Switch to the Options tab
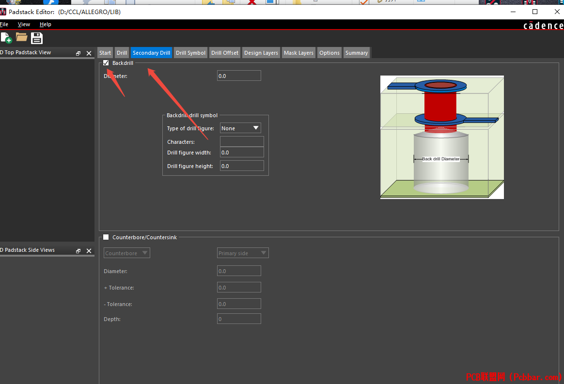The height and width of the screenshot is (384, 564). point(329,52)
